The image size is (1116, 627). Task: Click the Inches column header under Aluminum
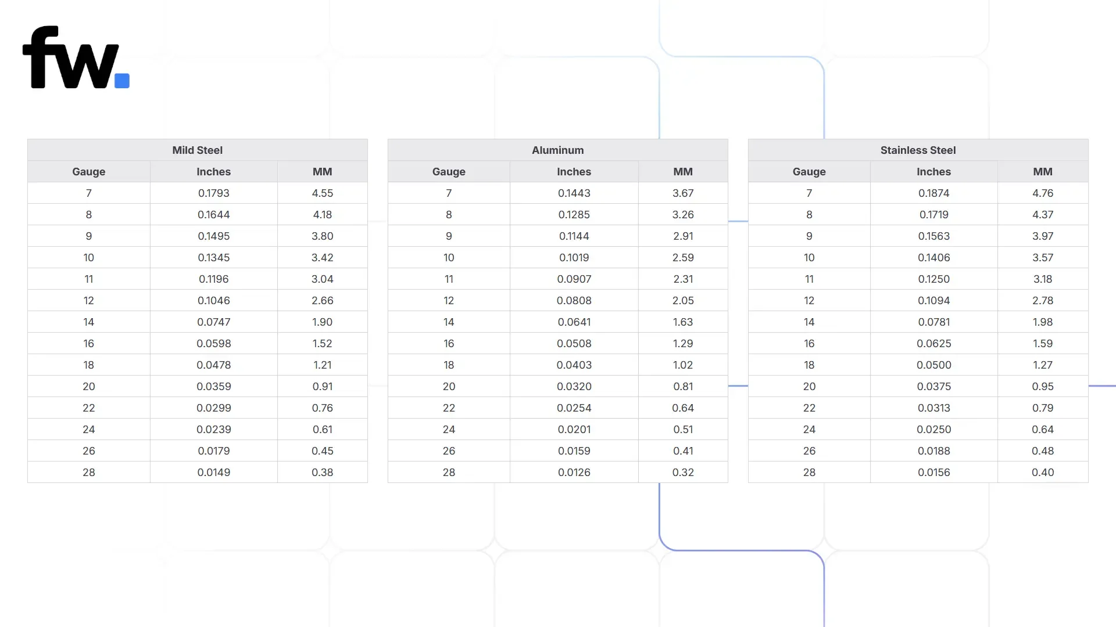coord(574,171)
